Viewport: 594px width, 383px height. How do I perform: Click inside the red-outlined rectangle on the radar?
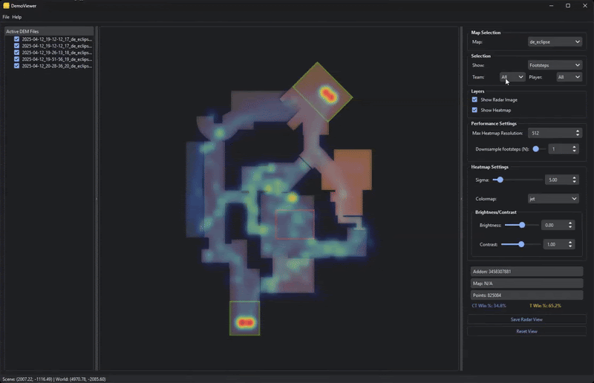pyautogui.click(x=295, y=224)
